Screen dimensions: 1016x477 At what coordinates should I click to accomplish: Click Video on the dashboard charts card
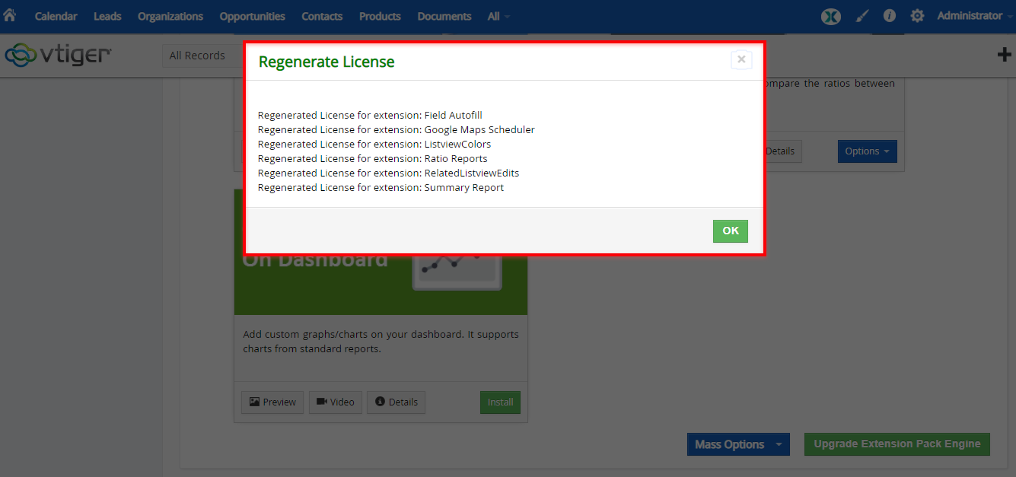336,402
